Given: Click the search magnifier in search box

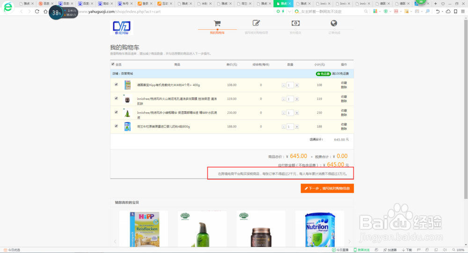Looking at the screenshot, I should [x=366, y=11].
